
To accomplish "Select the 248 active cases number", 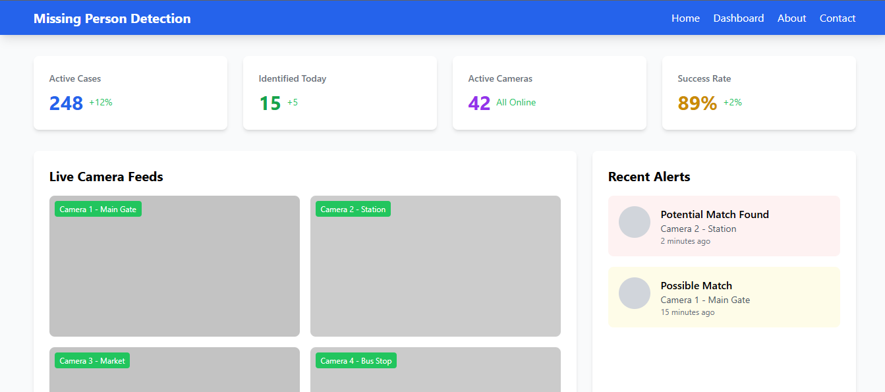I will (x=66, y=103).
